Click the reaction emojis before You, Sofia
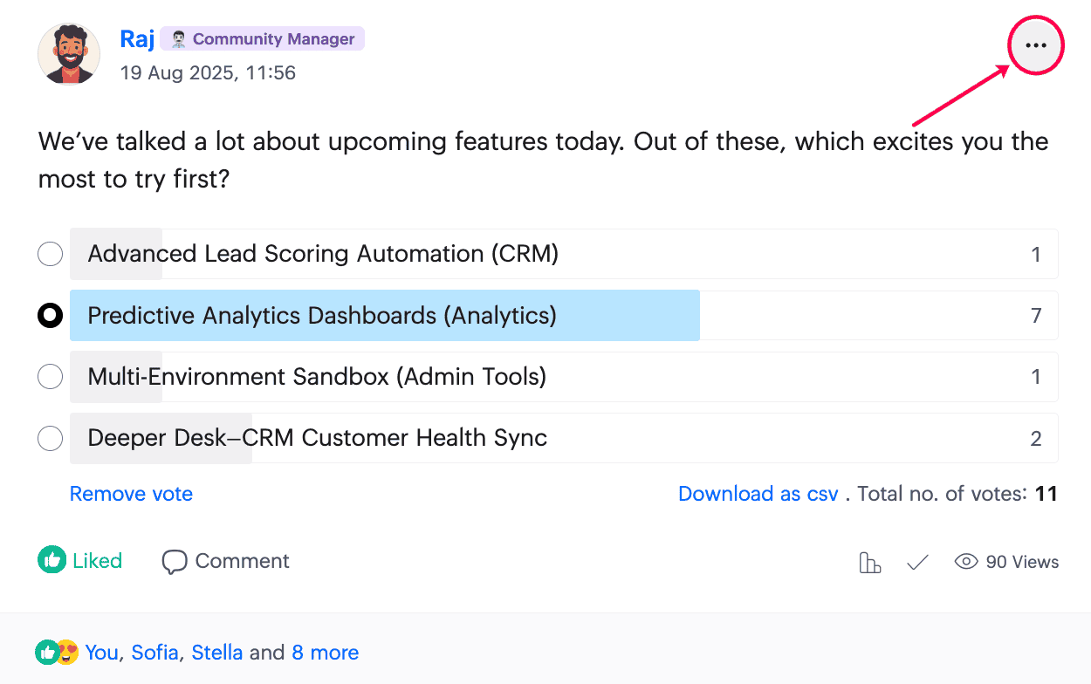 point(57,652)
